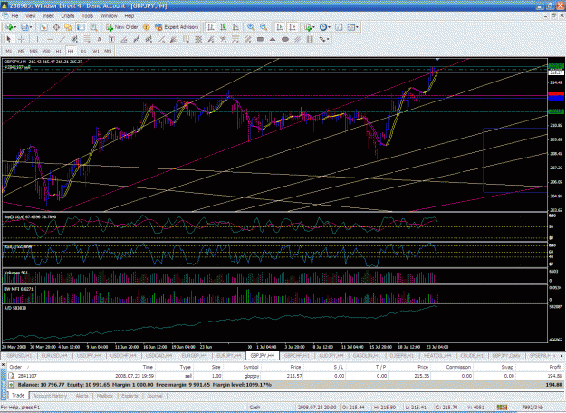This screenshot has height=413, width=566.
Task: Click the Zoom Out magnifier icon
Action: [264, 27]
